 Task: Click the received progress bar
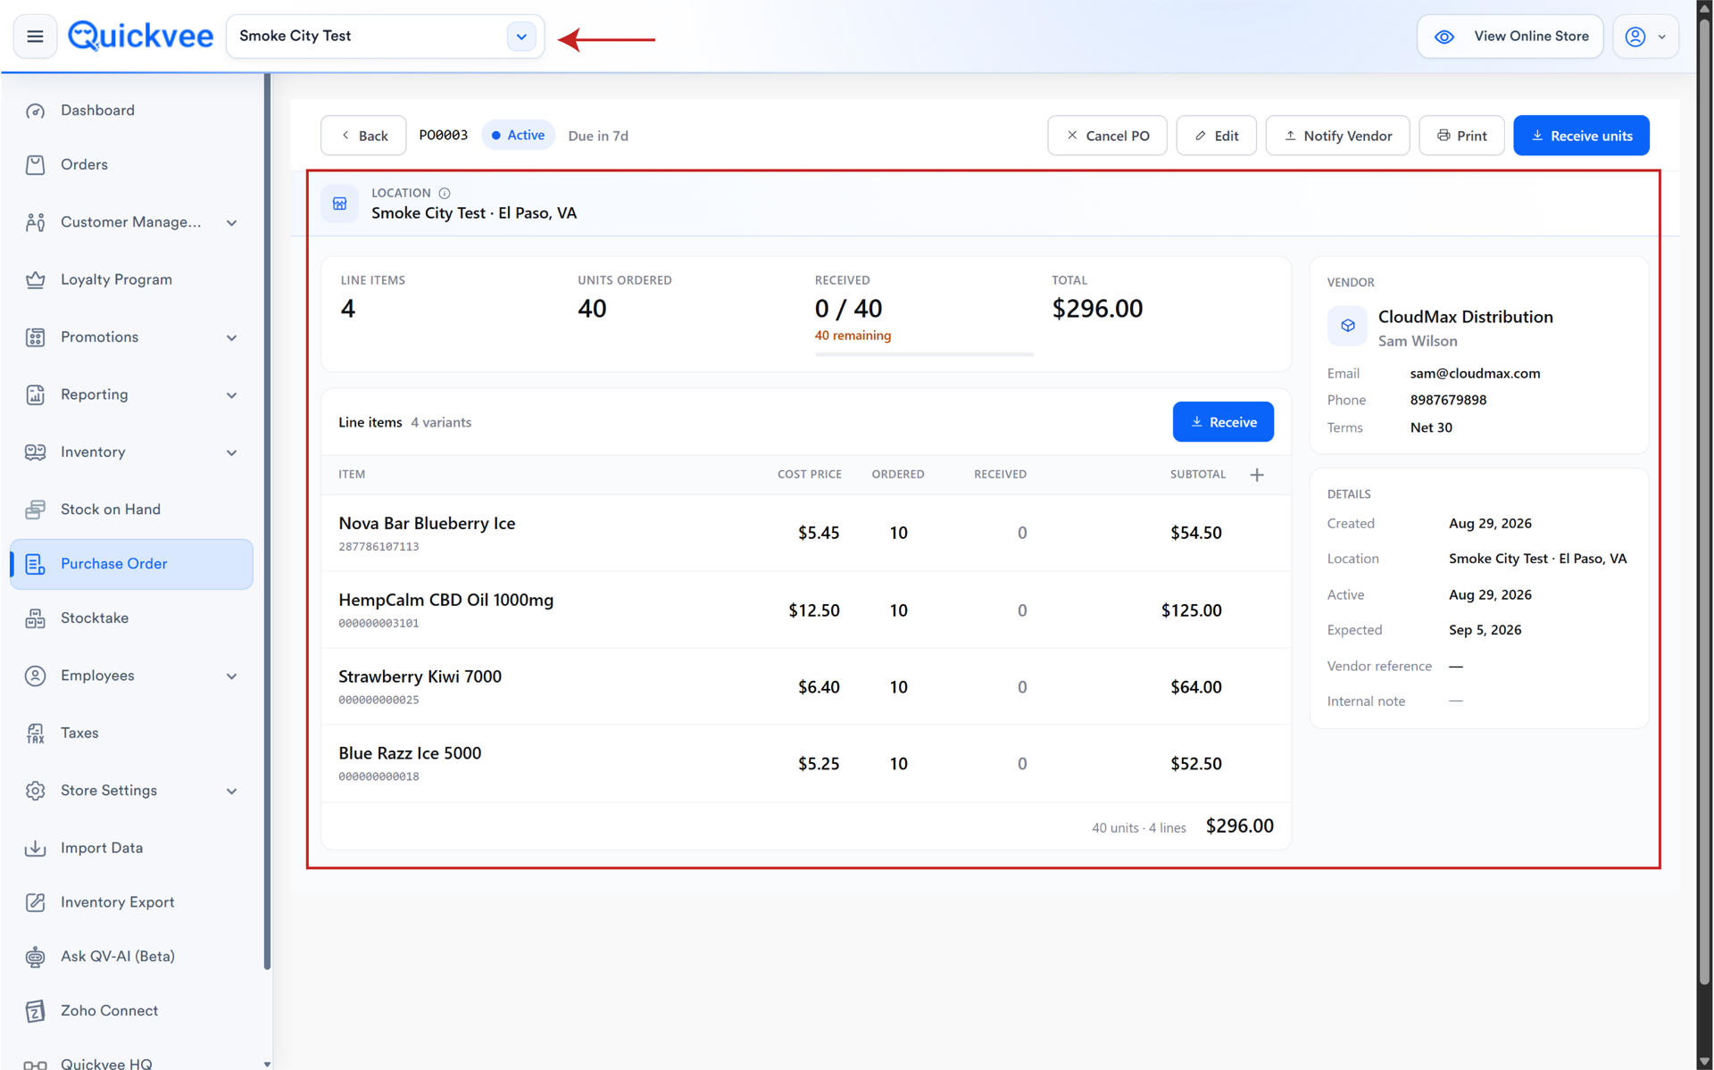[924, 354]
